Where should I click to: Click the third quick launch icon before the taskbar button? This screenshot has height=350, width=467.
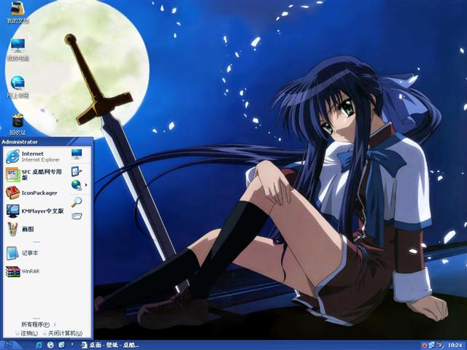pos(61,345)
